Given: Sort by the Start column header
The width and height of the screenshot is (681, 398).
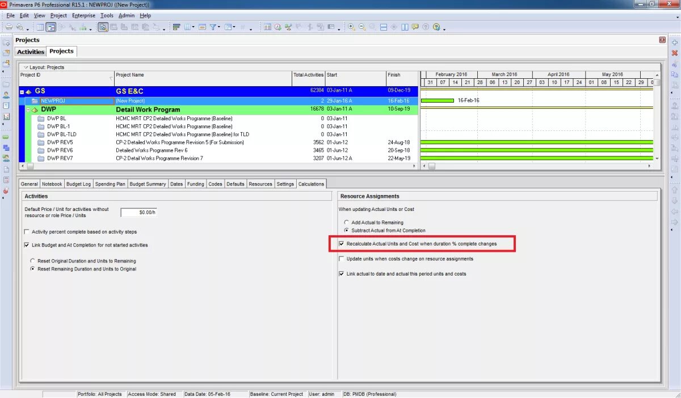Looking at the screenshot, I should click(356, 78).
